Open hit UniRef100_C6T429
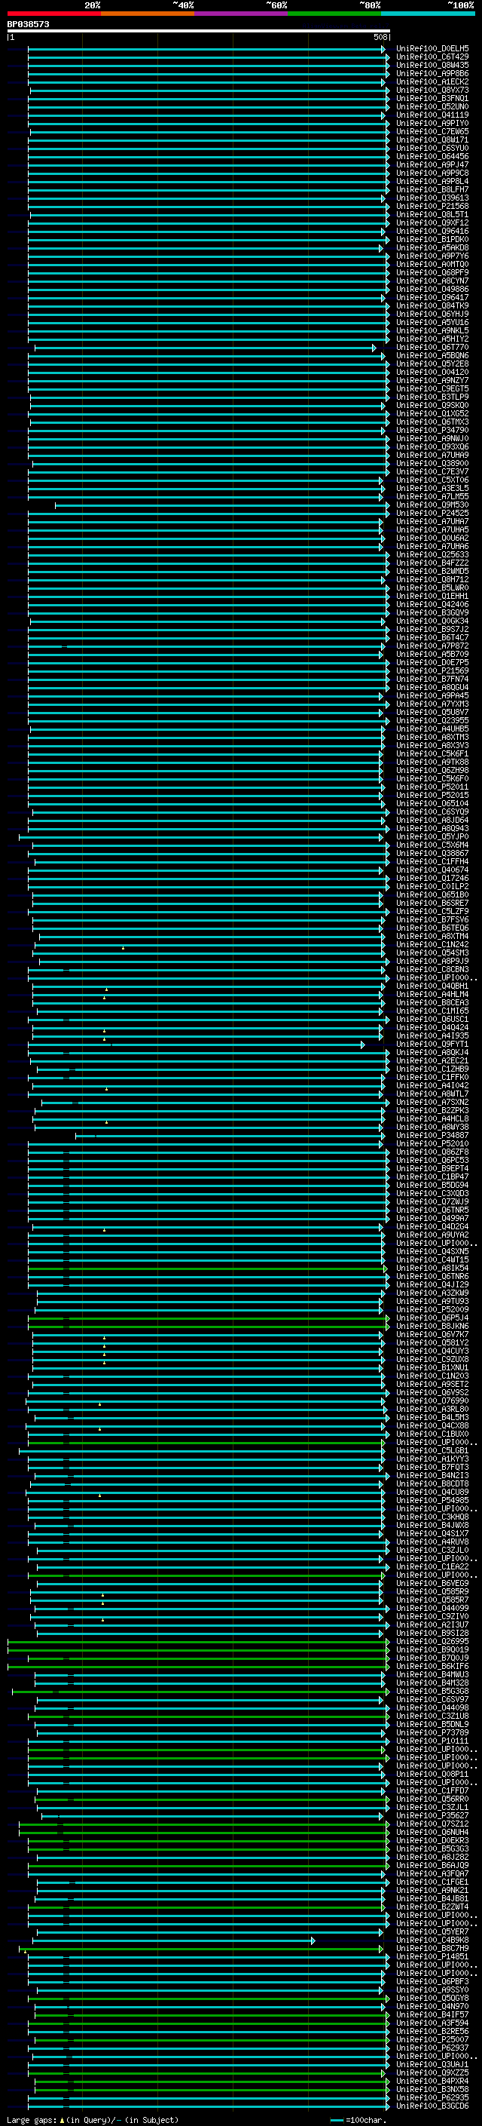This screenshot has height=2126, width=482. 432,57
